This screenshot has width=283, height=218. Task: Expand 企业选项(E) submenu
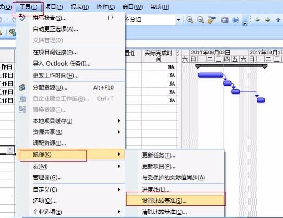tap(71, 211)
